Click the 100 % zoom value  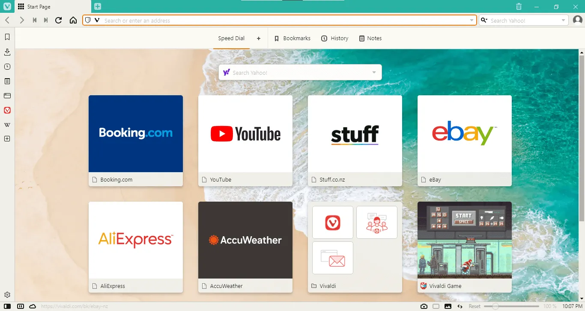click(550, 306)
